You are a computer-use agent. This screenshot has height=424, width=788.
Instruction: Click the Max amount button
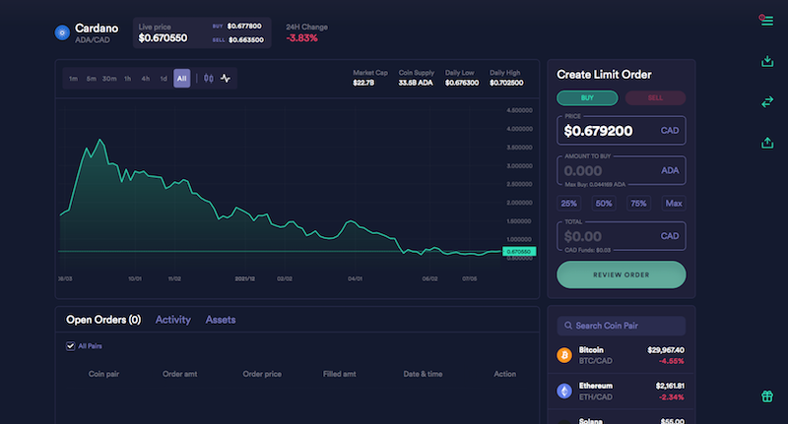[674, 204]
